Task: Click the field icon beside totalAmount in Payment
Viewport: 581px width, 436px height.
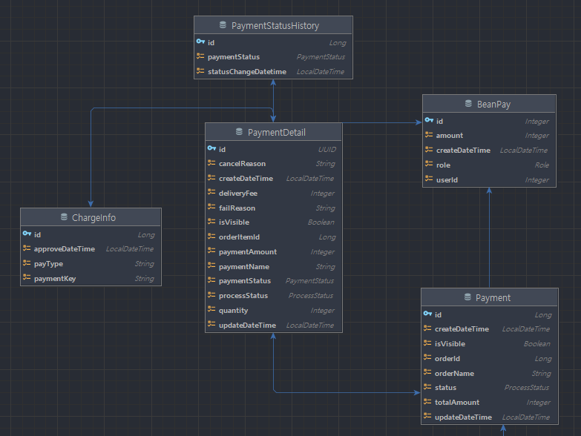Action: [428, 403]
